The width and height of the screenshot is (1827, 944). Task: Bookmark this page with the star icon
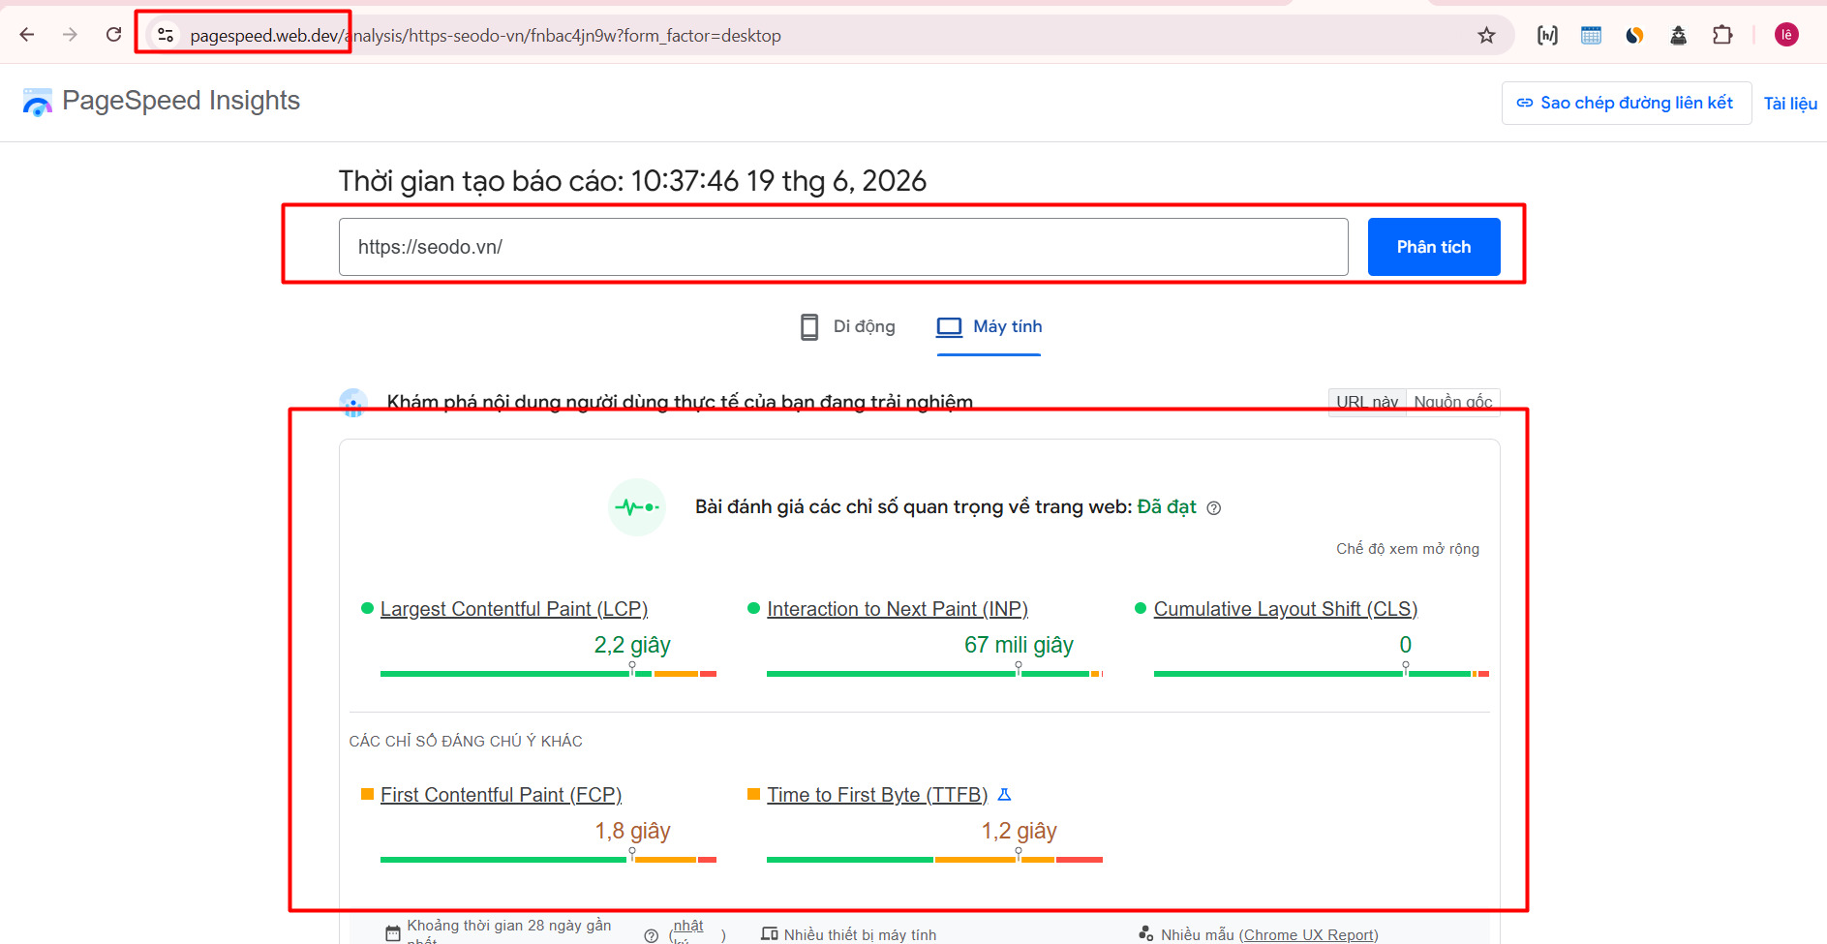click(1486, 36)
